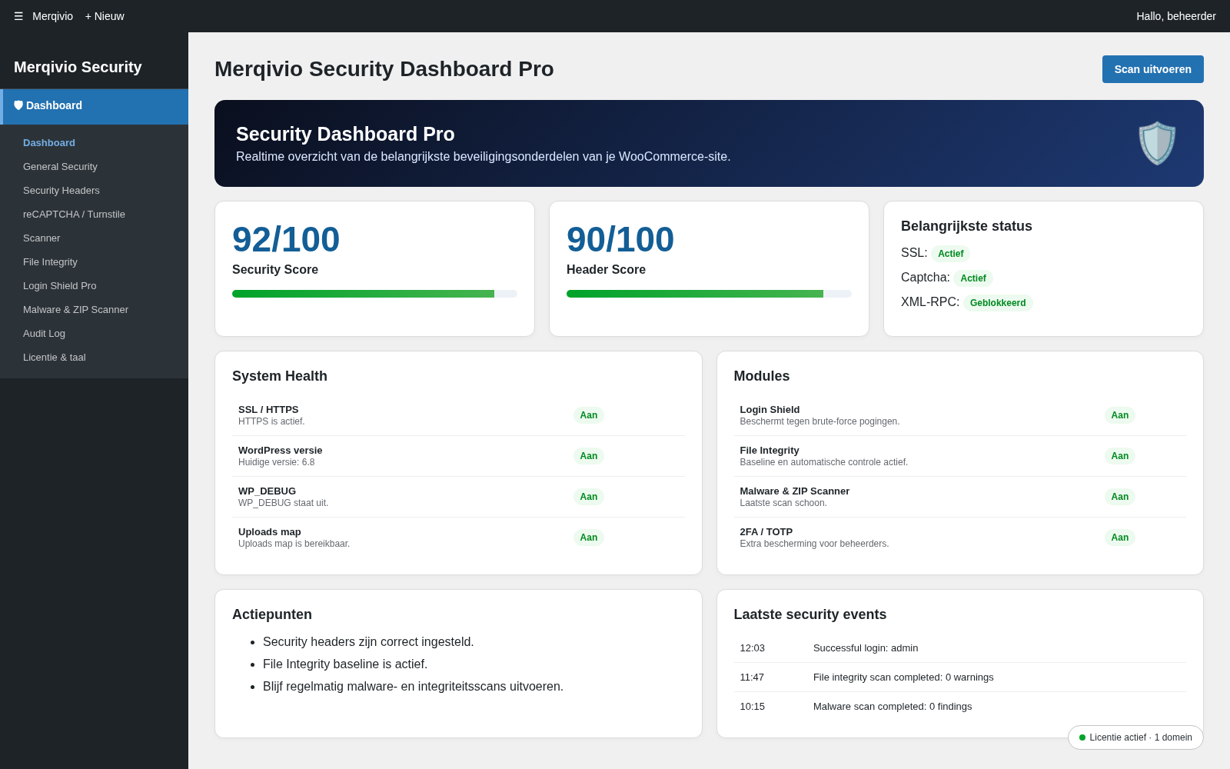Image resolution: width=1230 pixels, height=769 pixels.
Task: Click the Login Shield module name
Action: 770,410
